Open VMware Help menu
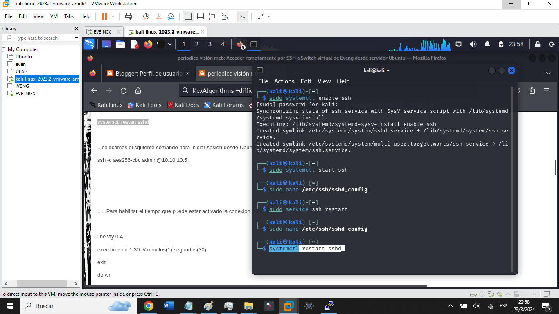This screenshot has height=314, width=559. click(85, 16)
